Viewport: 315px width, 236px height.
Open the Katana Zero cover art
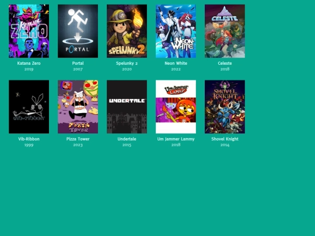(x=29, y=31)
